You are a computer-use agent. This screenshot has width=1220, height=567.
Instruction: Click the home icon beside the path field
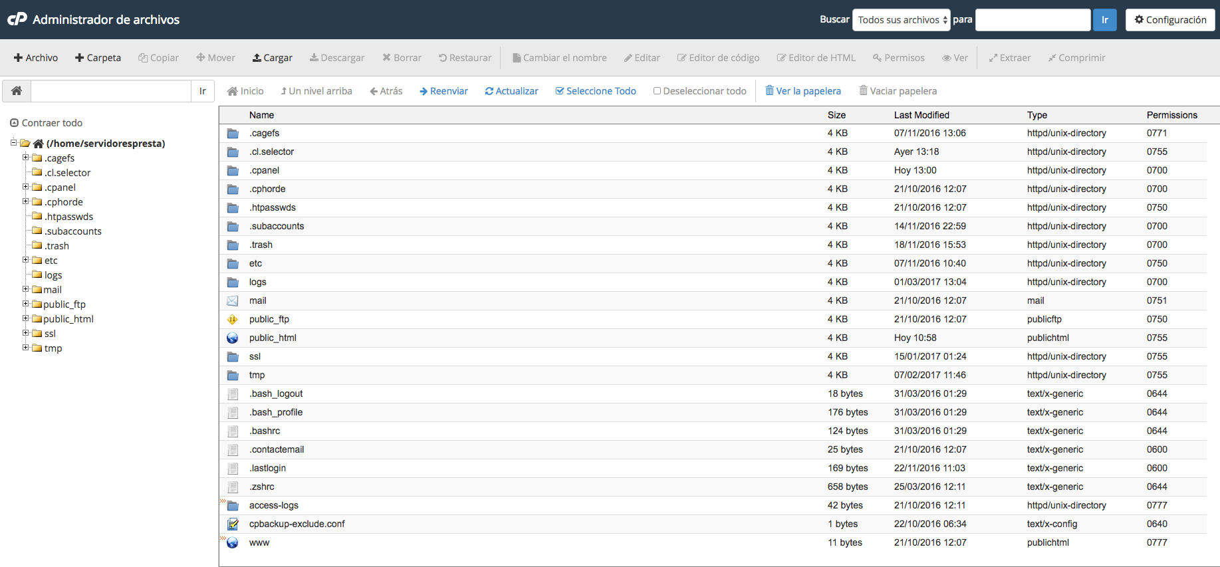(x=17, y=91)
